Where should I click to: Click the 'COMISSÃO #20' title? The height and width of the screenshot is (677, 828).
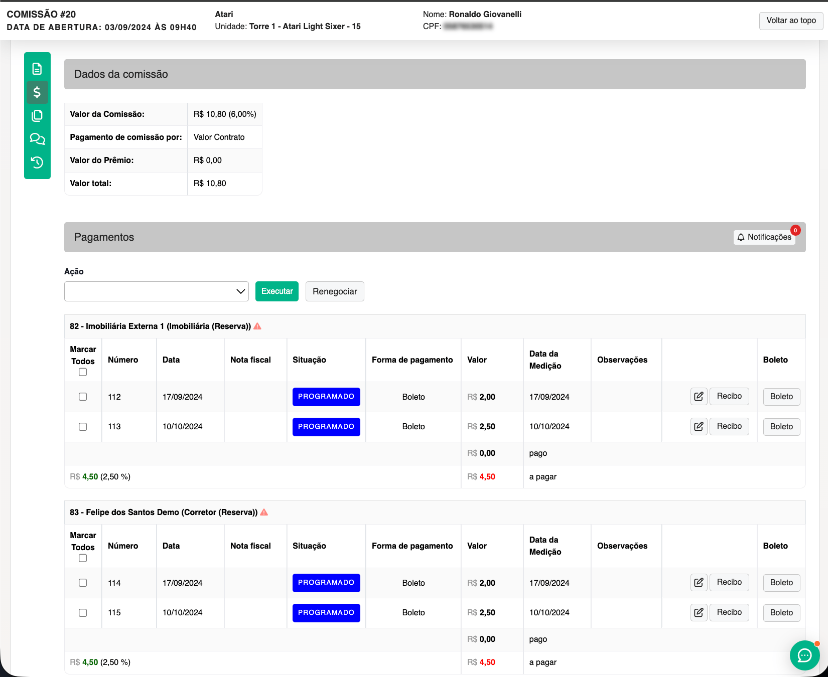point(42,15)
